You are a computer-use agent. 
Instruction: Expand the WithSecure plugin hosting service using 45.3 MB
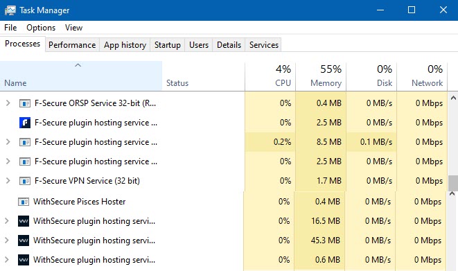point(7,241)
